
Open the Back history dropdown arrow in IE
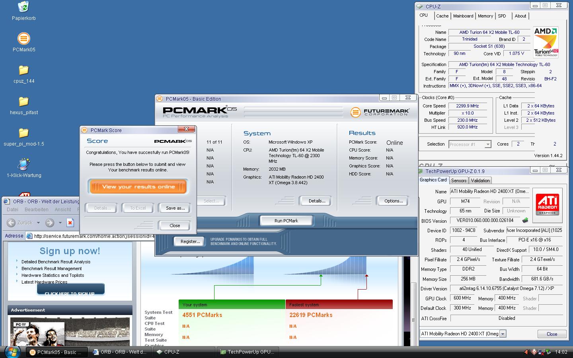tap(38, 223)
